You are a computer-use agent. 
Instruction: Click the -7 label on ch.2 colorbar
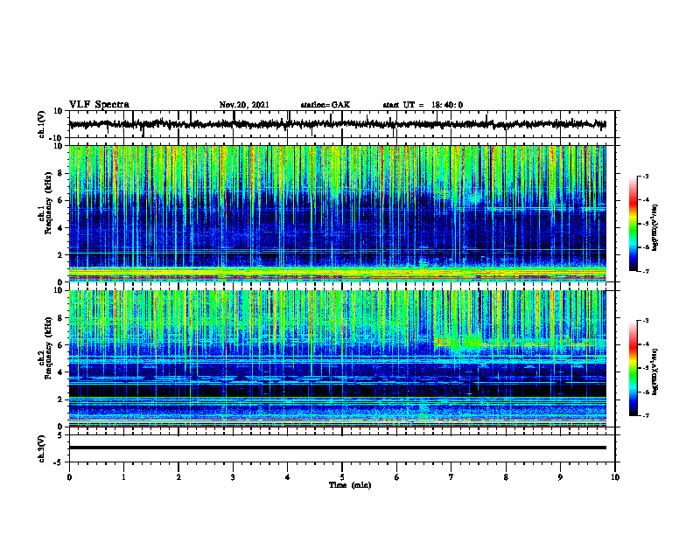pyautogui.click(x=646, y=415)
